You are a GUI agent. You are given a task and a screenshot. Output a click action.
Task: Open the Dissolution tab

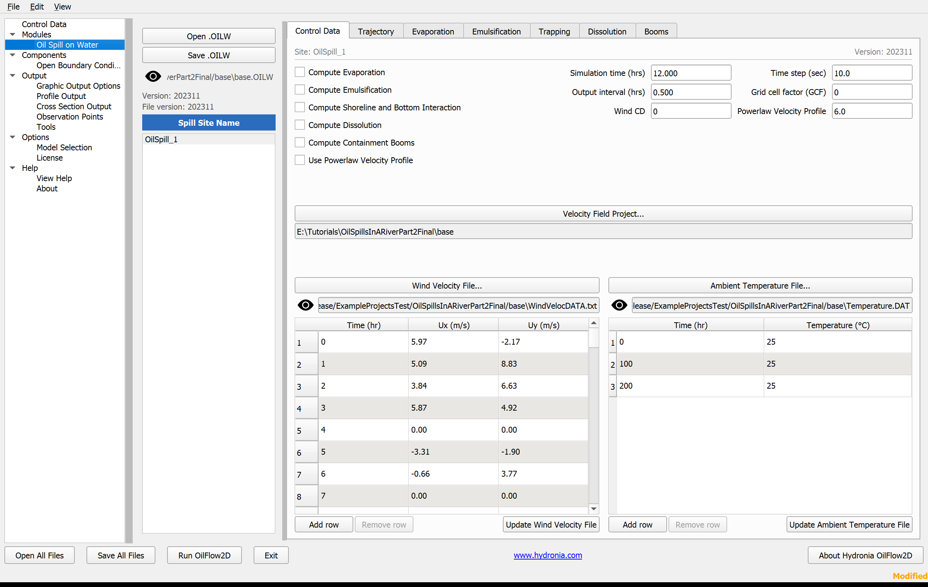click(607, 31)
